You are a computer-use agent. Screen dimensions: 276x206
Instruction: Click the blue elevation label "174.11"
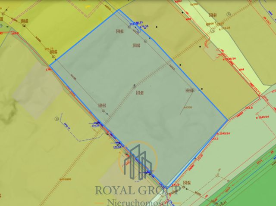pos(144,26)
